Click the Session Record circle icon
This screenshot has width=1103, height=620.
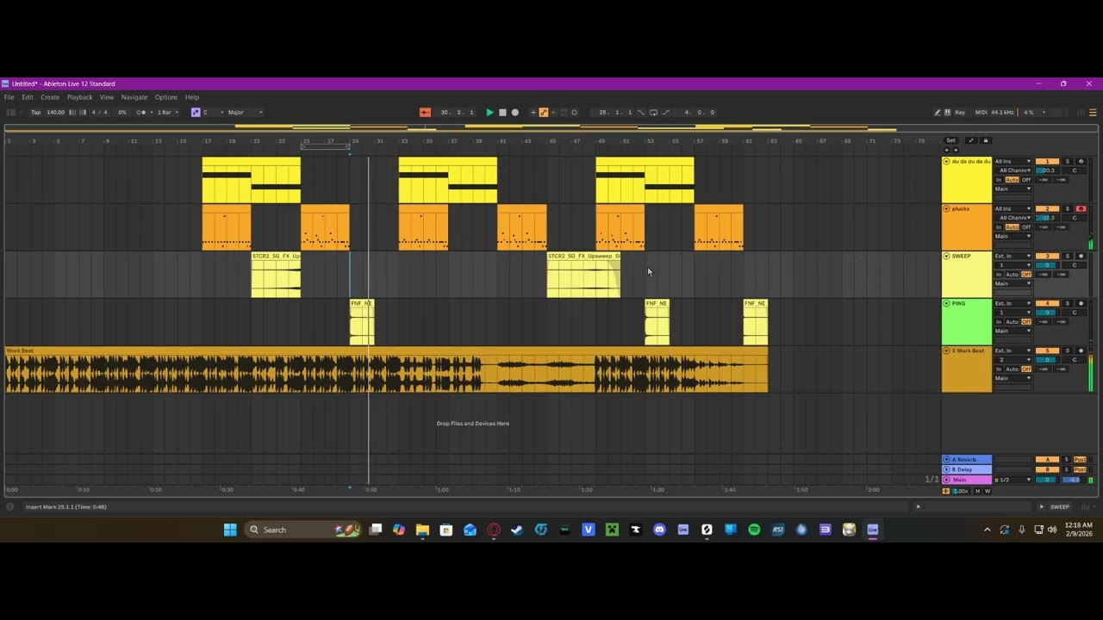coord(575,112)
